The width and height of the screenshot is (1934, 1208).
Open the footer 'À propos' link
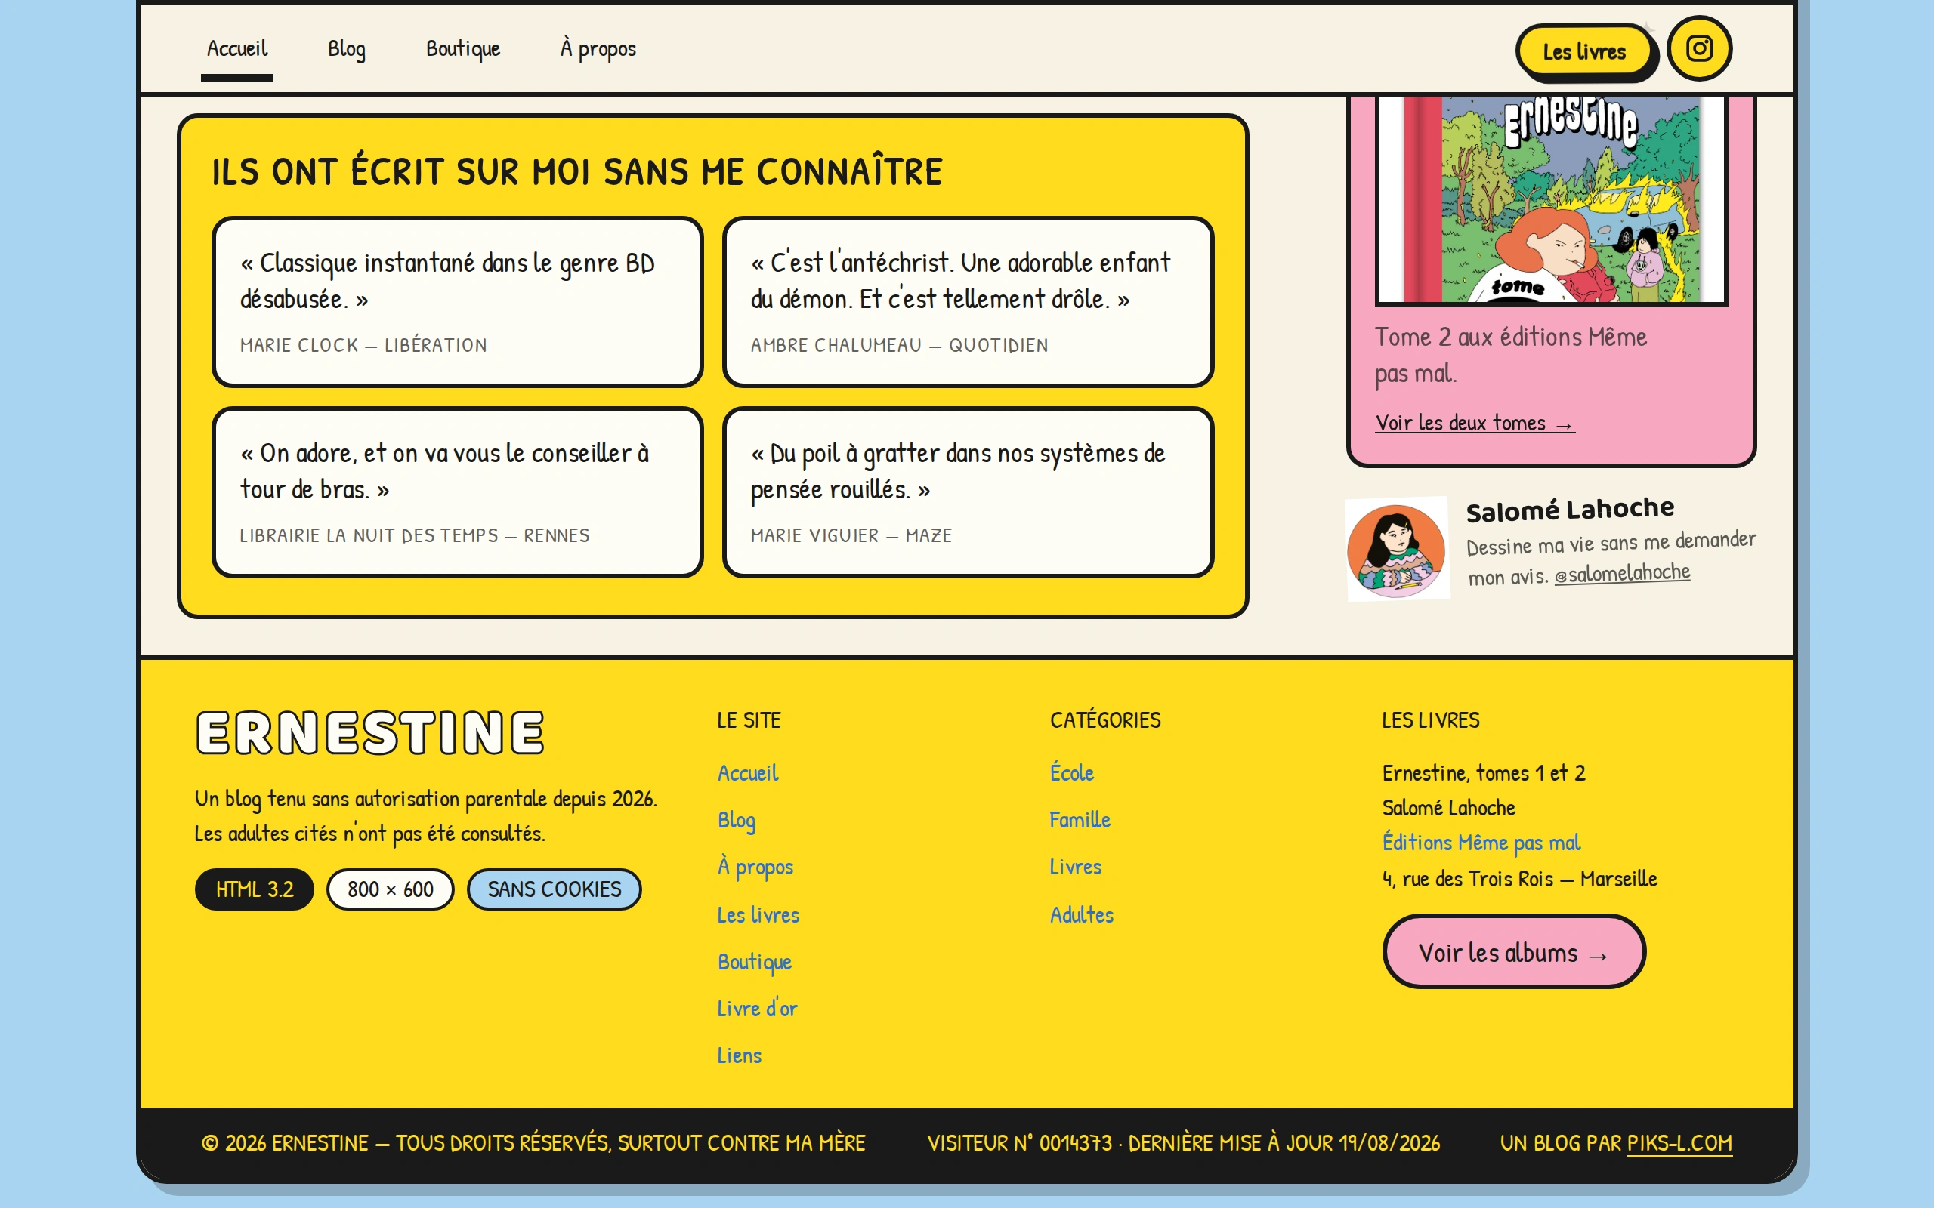pos(755,867)
